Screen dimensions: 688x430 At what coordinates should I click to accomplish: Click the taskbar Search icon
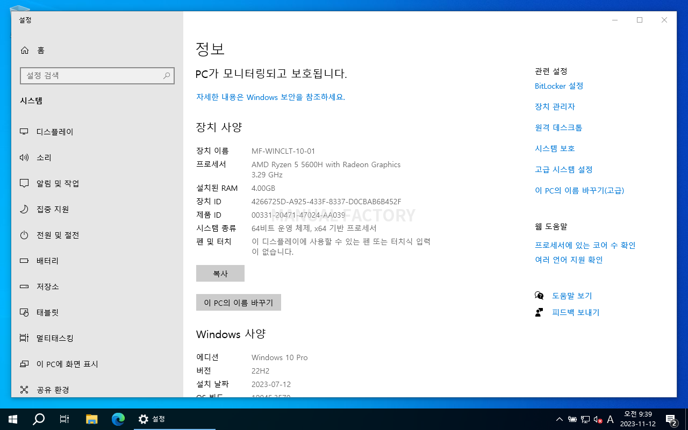[39, 419]
